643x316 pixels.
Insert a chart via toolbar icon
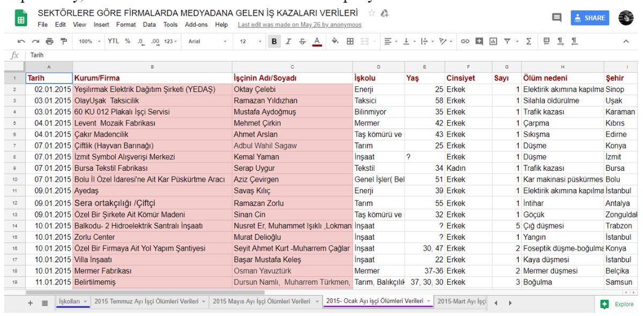(493, 41)
